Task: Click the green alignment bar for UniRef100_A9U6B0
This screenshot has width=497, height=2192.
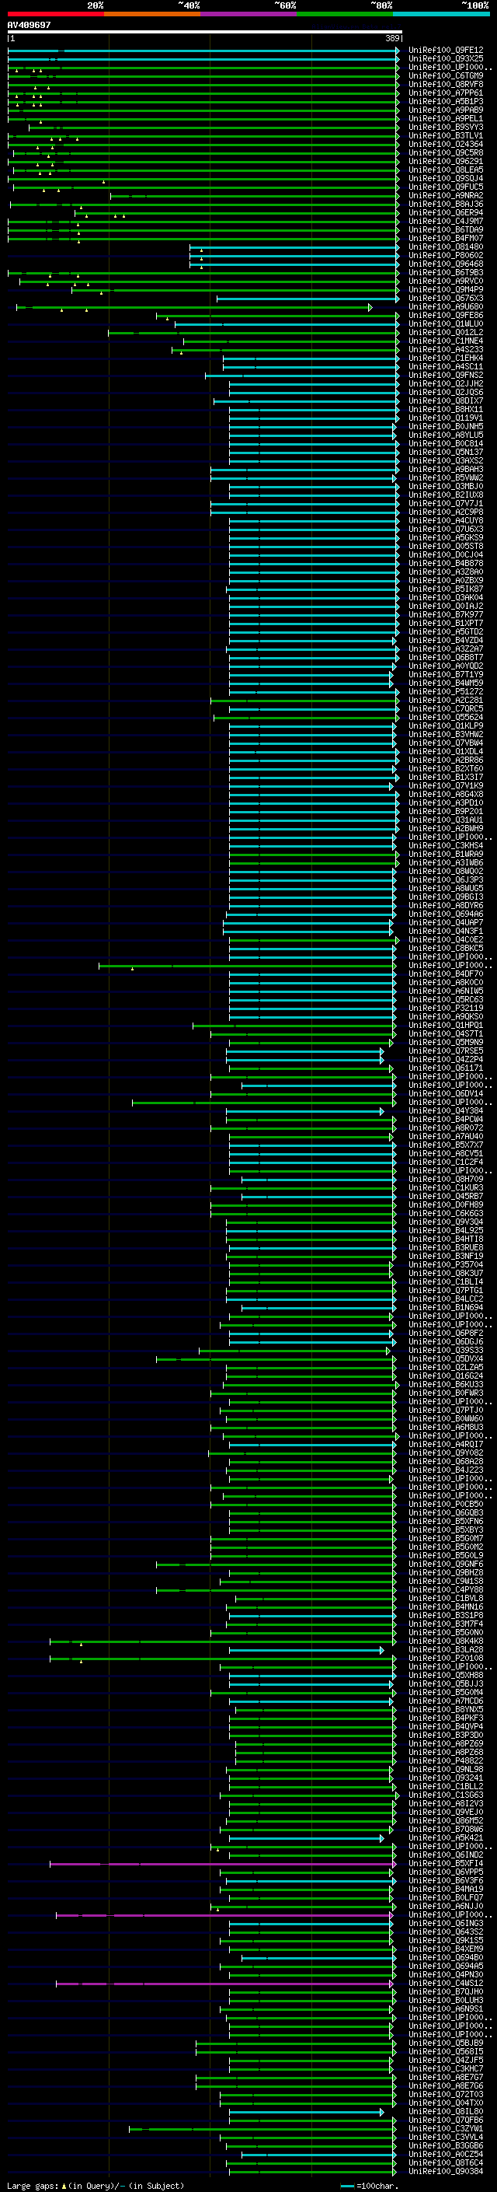Action: tap(193, 307)
